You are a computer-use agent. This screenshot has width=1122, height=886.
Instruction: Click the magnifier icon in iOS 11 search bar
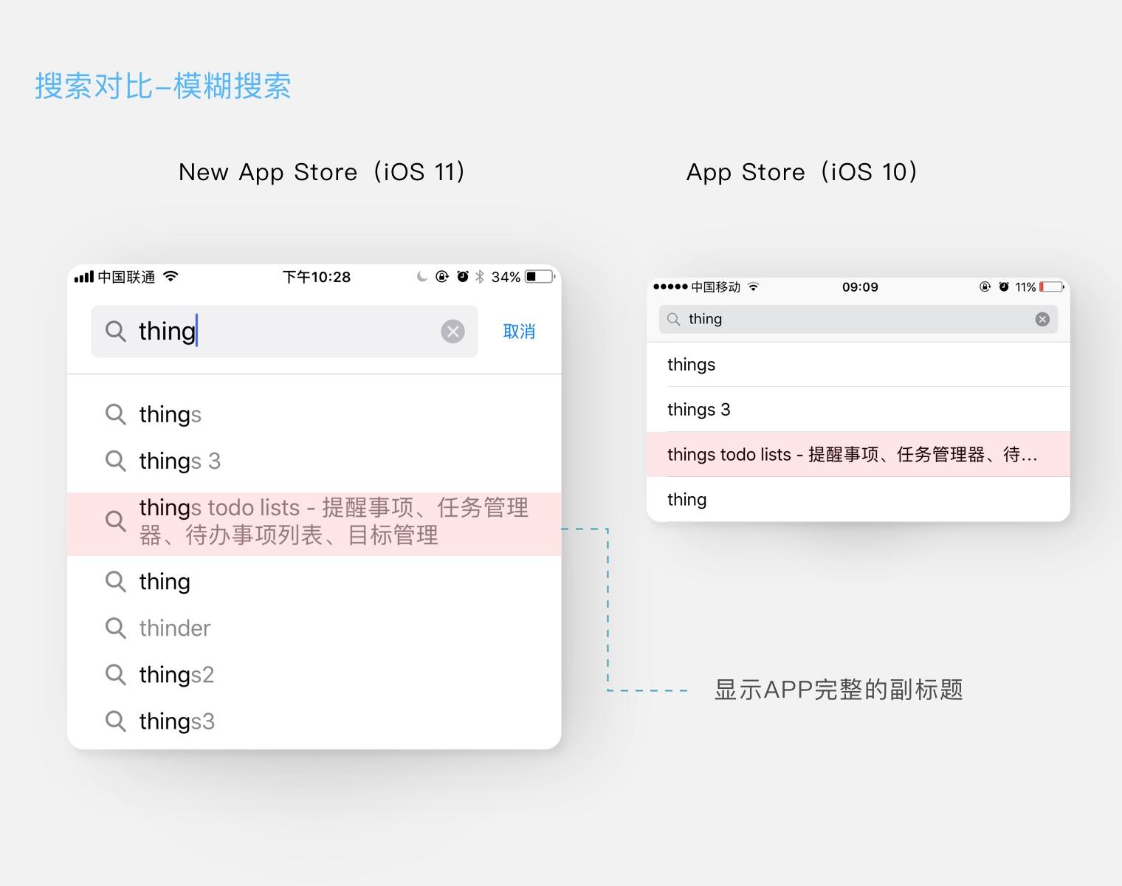click(116, 332)
